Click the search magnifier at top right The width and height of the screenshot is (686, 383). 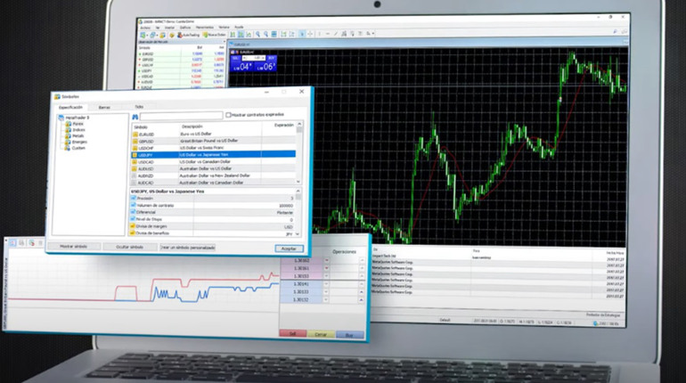tap(615, 32)
